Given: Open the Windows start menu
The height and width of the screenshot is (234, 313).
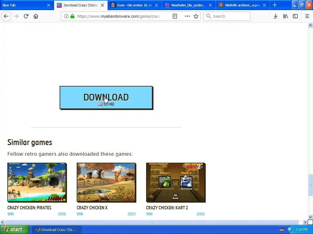Looking at the screenshot, I should coord(15,229).
